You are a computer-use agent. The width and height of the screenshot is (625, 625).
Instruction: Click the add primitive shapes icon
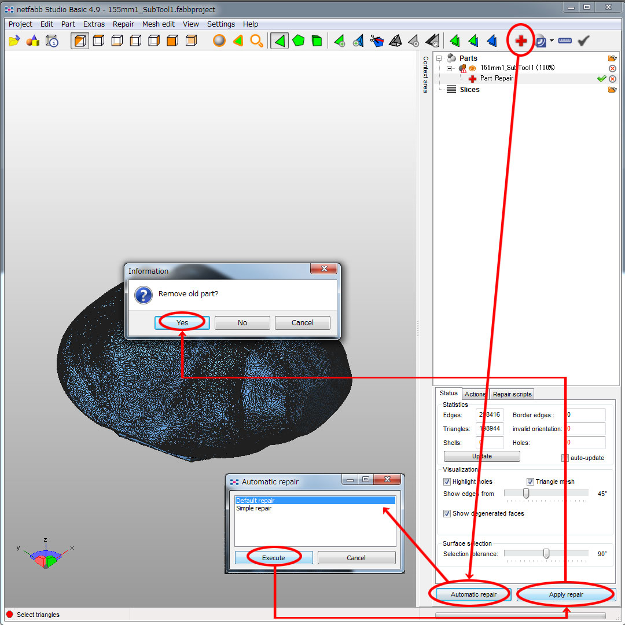32,41
